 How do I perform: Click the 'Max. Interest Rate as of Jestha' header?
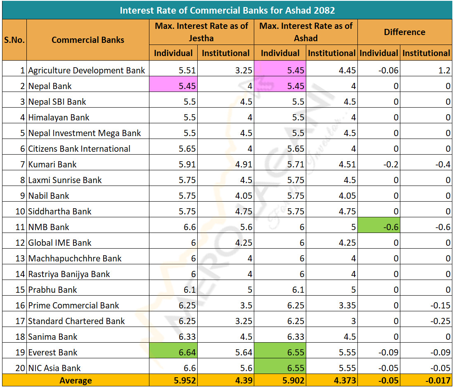coord(201,32)
